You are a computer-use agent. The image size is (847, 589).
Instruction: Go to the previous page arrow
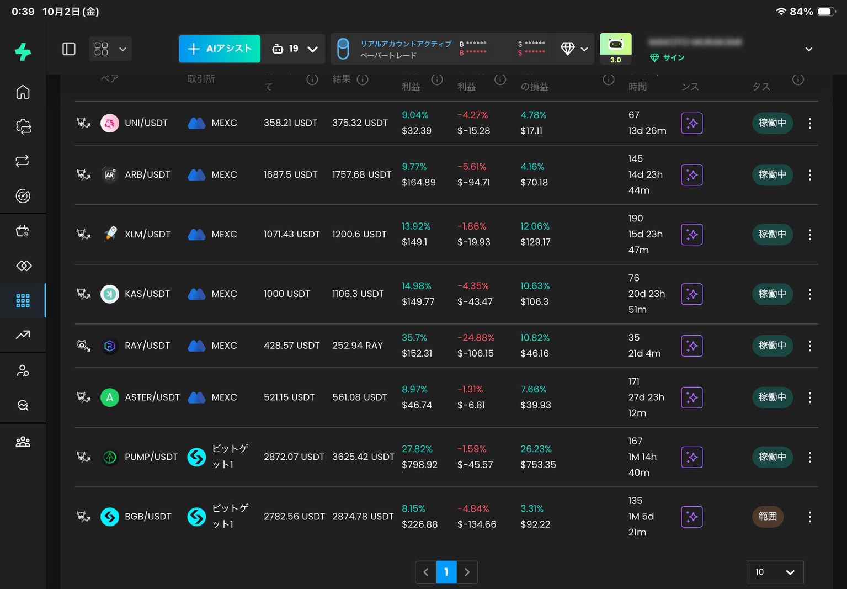pyautogui.click(x=426, y=572)
